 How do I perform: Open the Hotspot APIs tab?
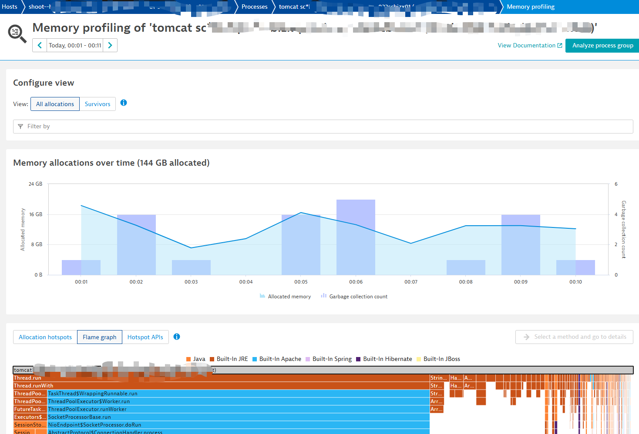tap(145, 337)
